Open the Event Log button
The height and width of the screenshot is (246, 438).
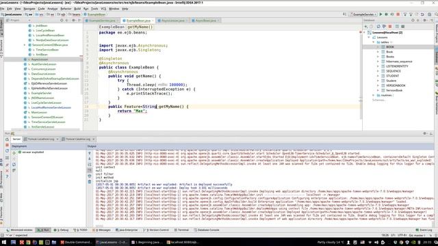point(424,230)
